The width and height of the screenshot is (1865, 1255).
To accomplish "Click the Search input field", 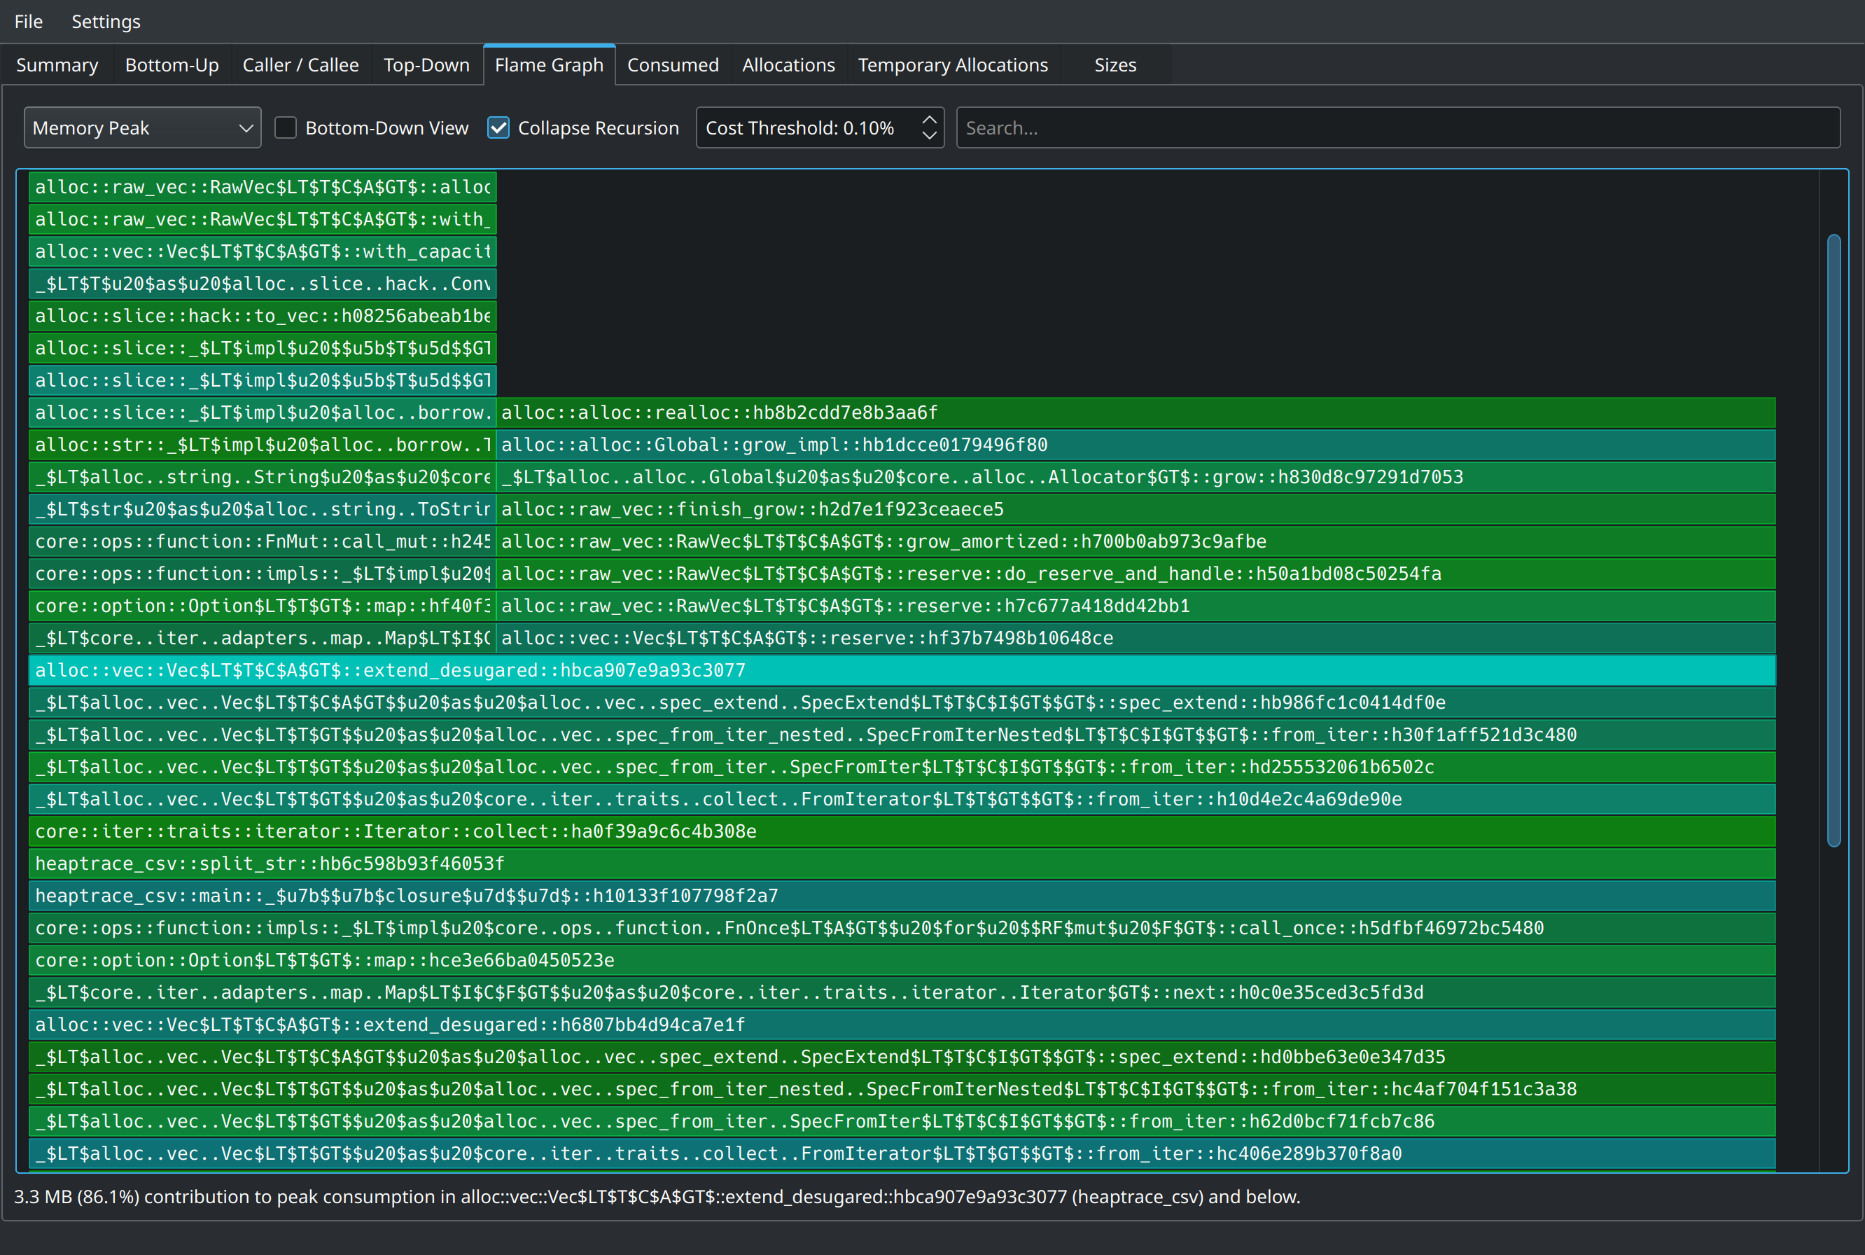I will [x=1397, y=127].
